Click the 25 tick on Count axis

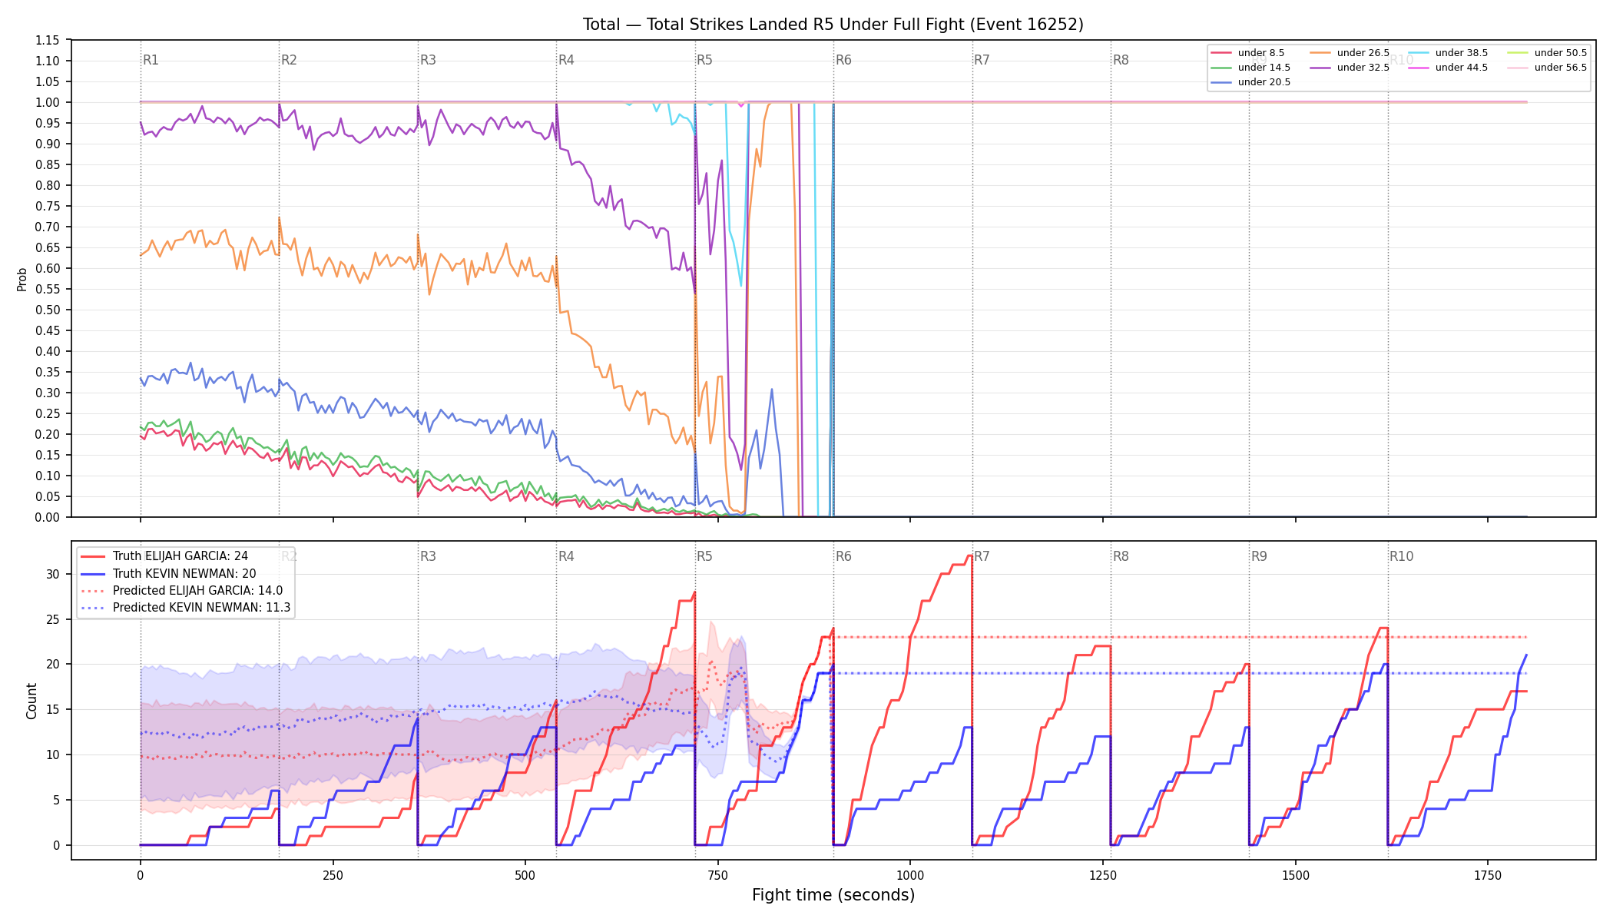tap(52, 619)
